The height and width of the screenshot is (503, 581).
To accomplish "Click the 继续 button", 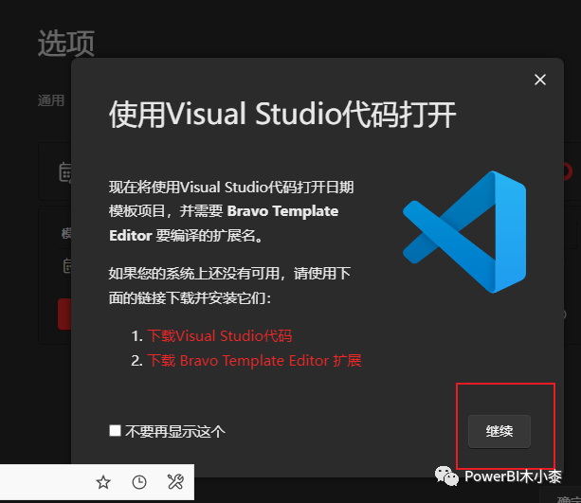I will tap(499, 432).
